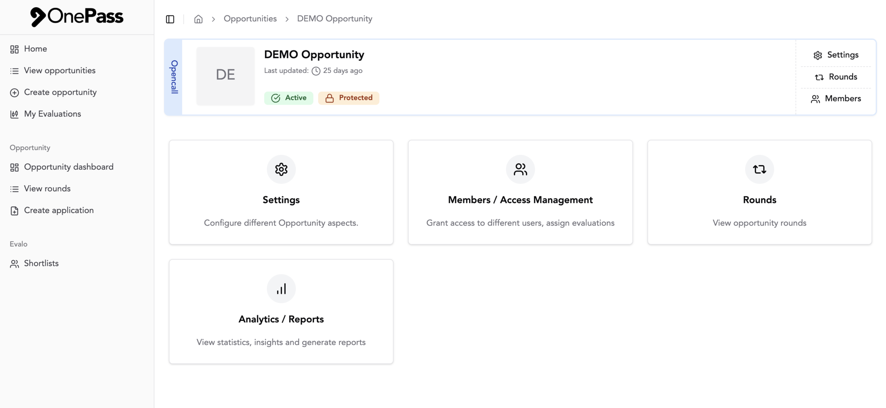Viewport: 886px width, 408px height.
Task: Click the Opportunity dashboard grid icon
Action: [x=14, y=167]
